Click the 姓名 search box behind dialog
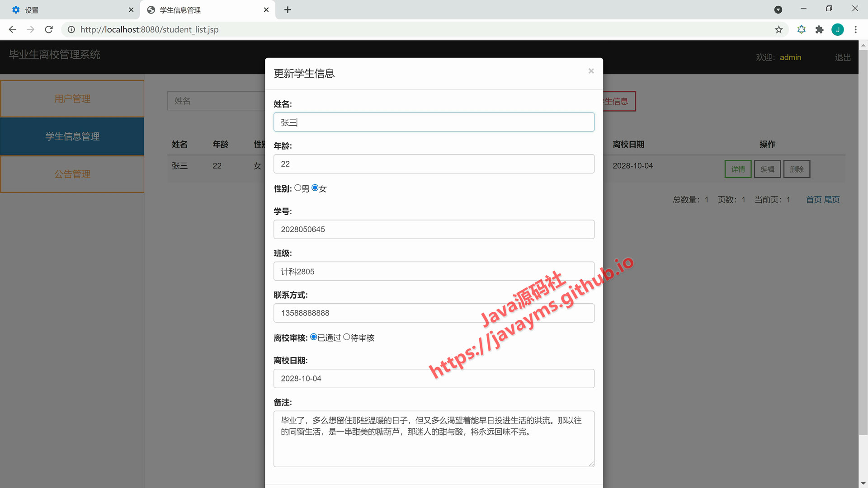This screenshot has height=488, width=868. point(216,101)
